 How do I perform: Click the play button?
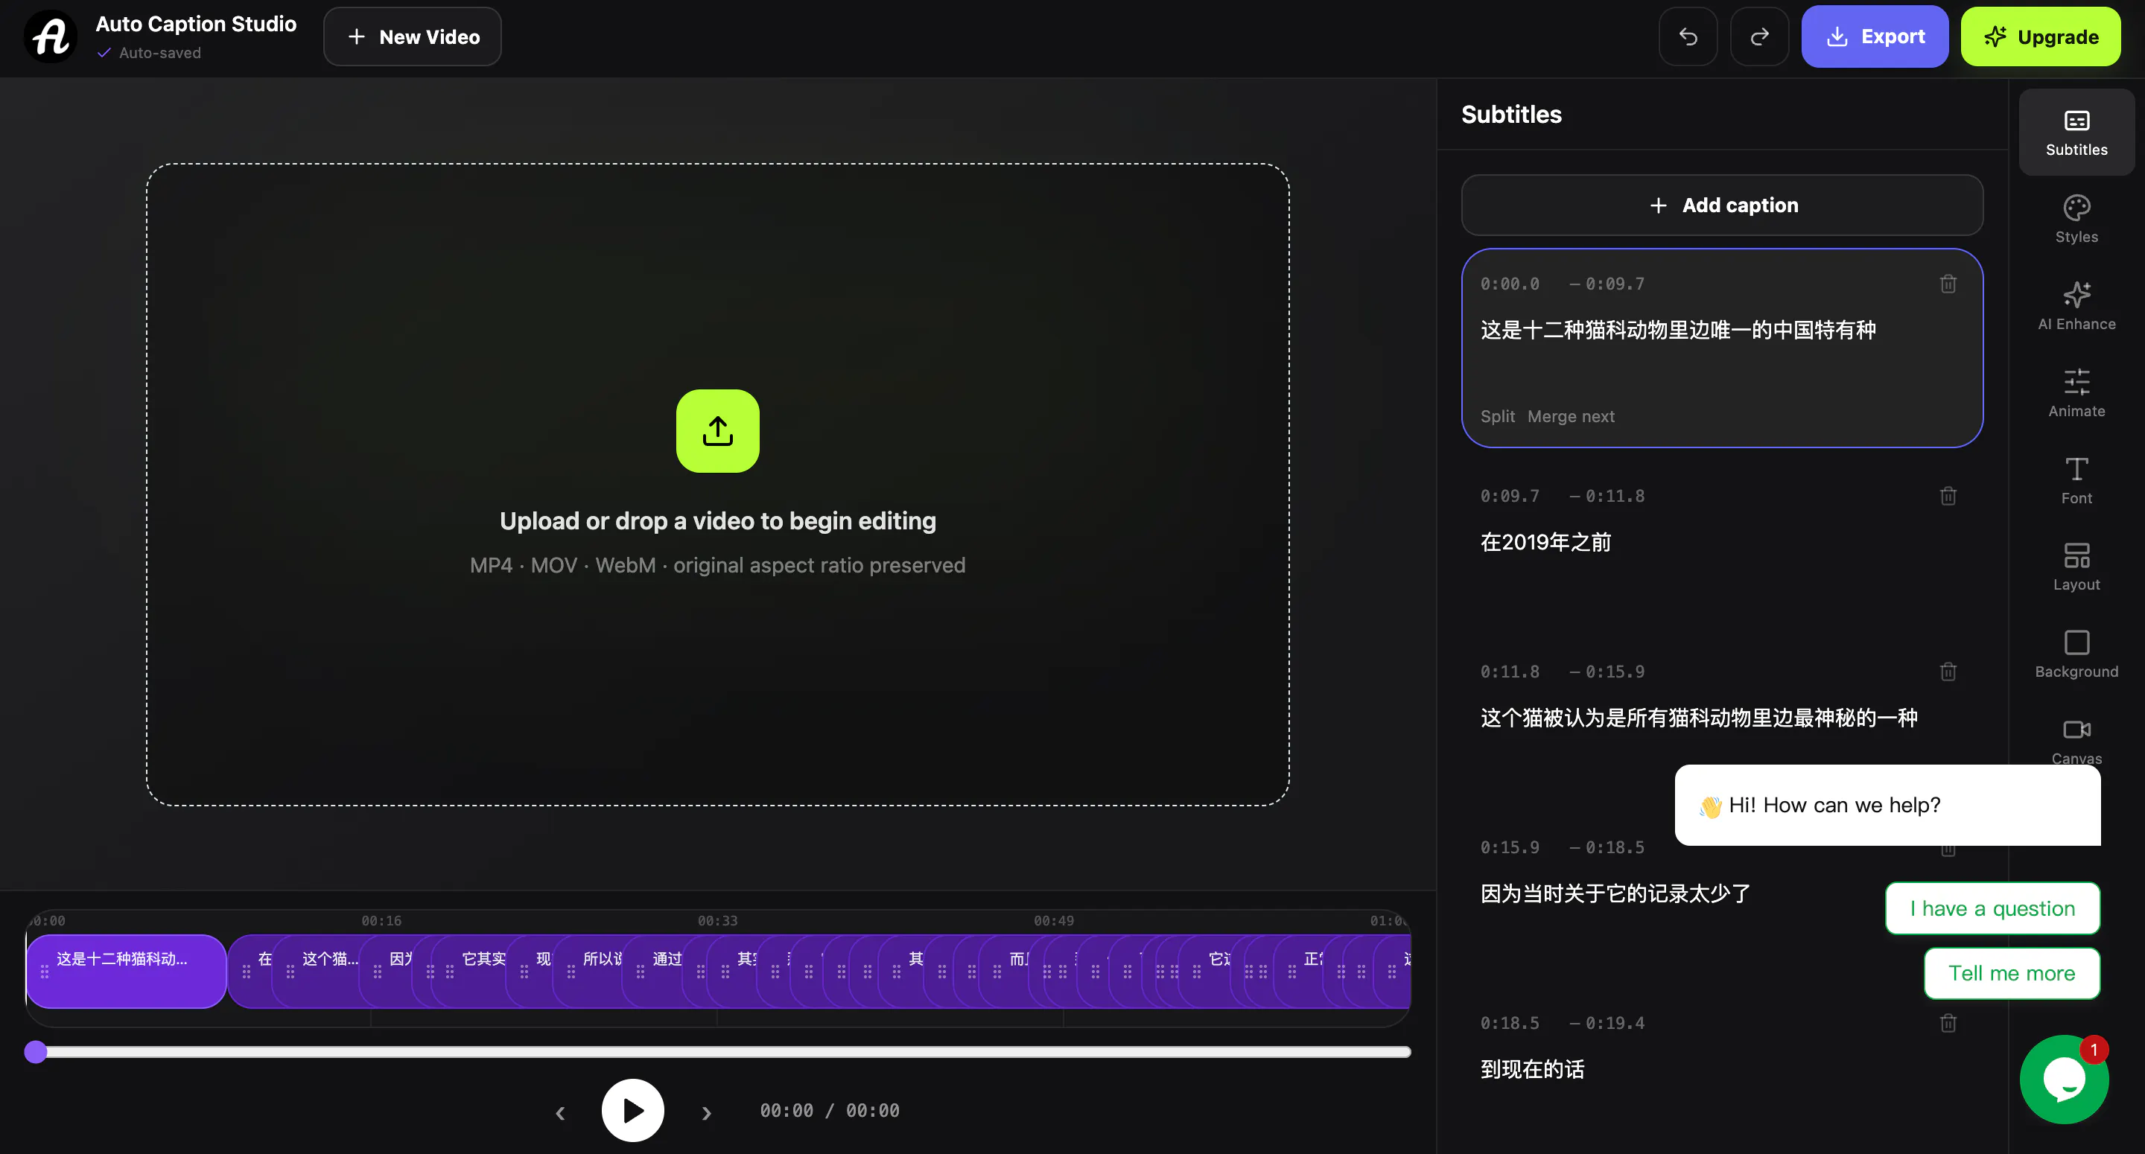[x=633, y=1111]
